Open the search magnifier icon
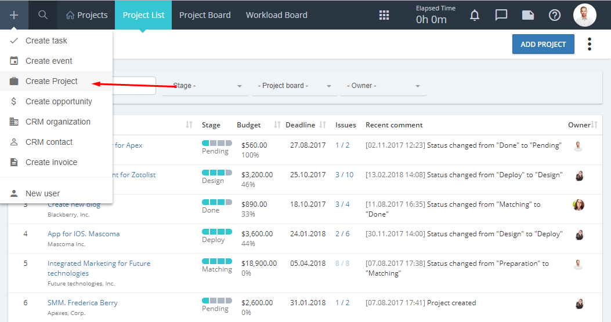This screenshot has height=322, width=611. click(x=43, y=15)
